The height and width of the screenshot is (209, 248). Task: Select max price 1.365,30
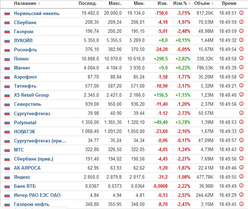(x=113, y=122)
